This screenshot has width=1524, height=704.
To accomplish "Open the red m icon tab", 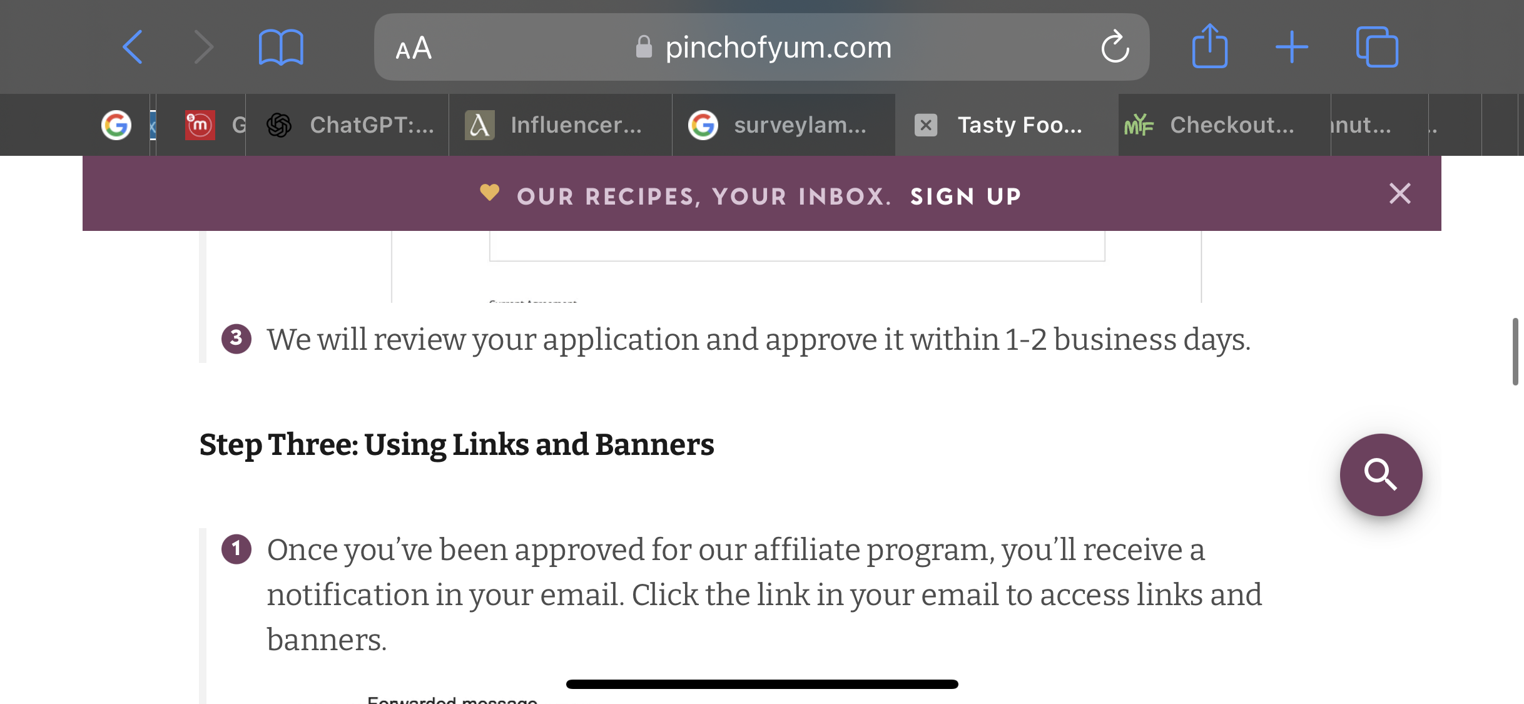I will pos(200,125).
